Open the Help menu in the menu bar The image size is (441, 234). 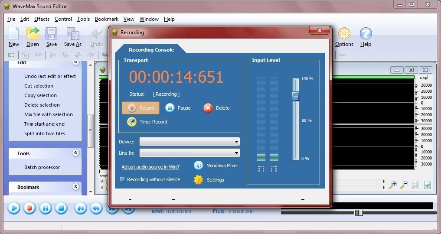(x=169, y=19)
